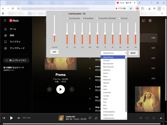Toggle the equalizer OFF button
167x125 pixels.
coord(54,52)
